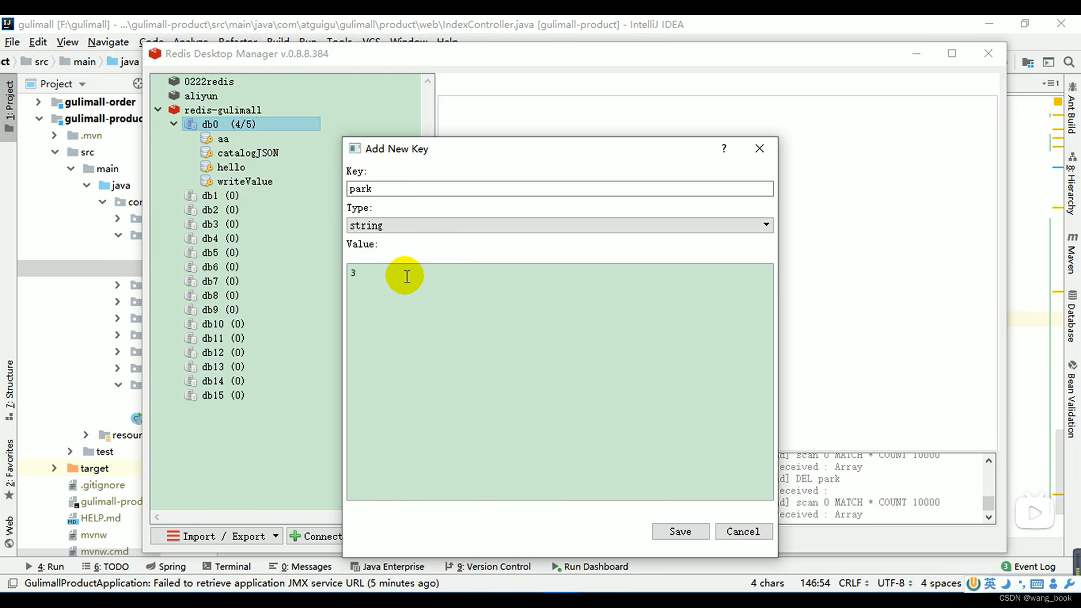Open search everywhere magnifier in IntelliJ
This screenshot has width=1081, height=608.
[x=1068, y=62]
